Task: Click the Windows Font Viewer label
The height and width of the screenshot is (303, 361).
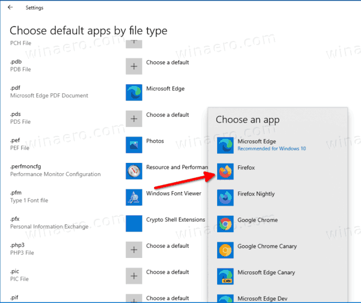Action: point(174,194)
